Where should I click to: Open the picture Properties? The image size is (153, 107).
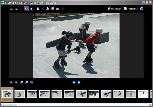tap(131, 9)
